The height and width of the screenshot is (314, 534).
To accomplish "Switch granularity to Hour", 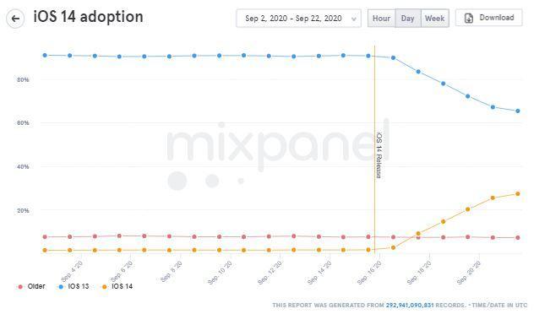I will [381, 19].
